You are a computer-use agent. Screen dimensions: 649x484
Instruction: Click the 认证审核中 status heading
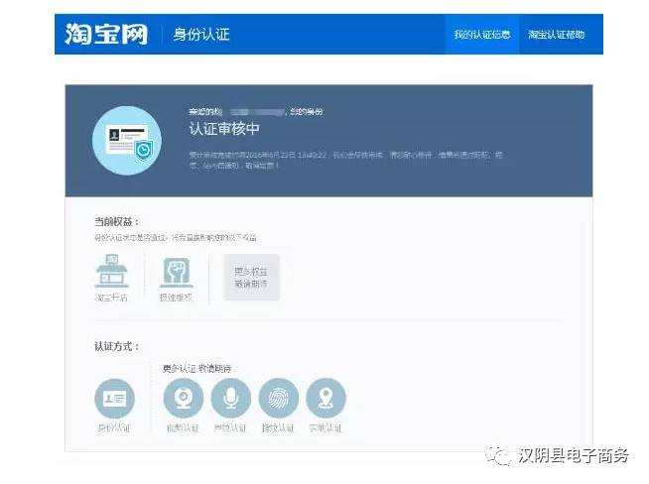[x=224, y=129]
